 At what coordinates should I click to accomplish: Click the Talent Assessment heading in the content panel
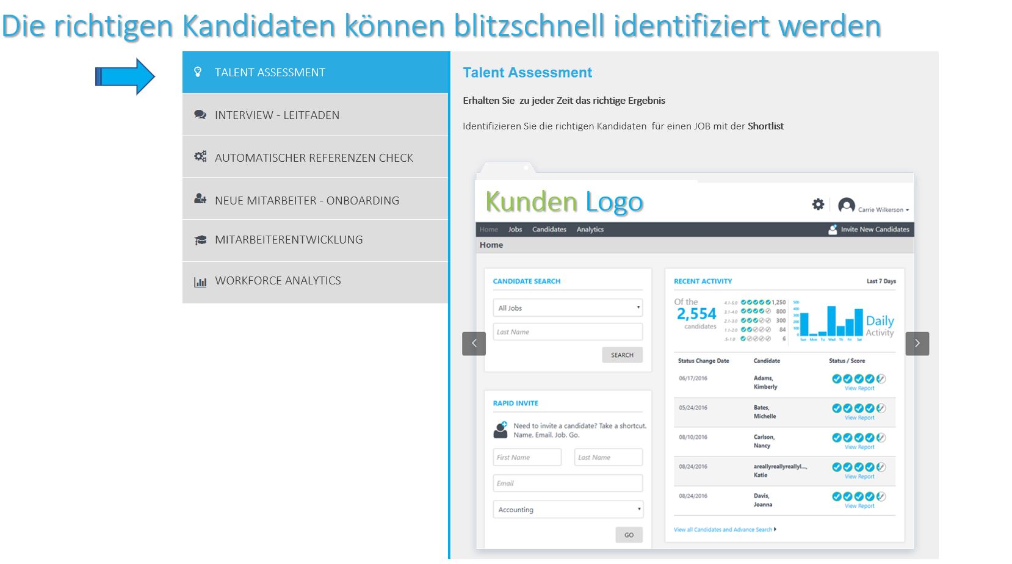pyautogui.click(x=527, y=73)
